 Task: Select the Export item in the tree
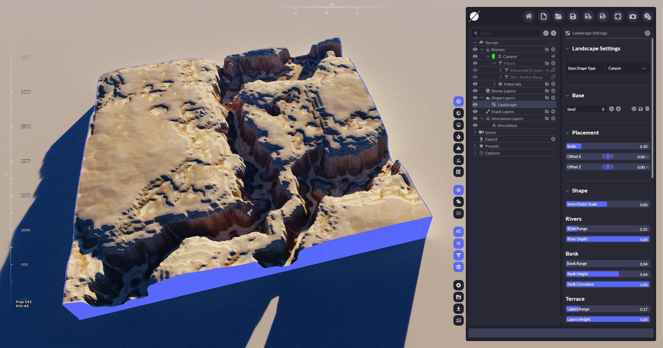click(491, 139)
